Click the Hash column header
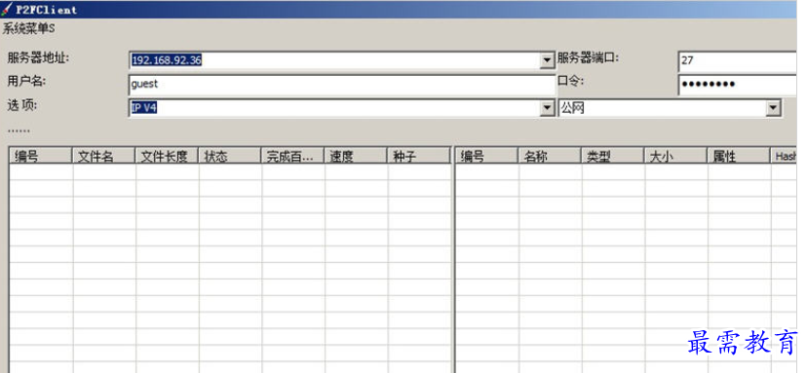Image resolution: width=806 pixels, height=373 pixels. point(784,156)
